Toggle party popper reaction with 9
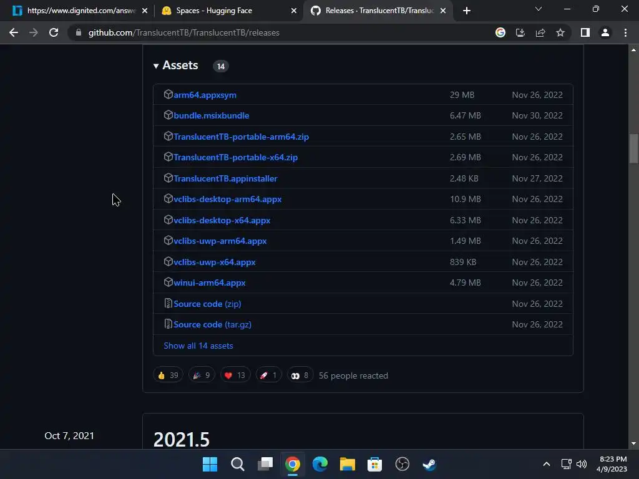This screenshot has width=639, height=479. coord(202,375)
